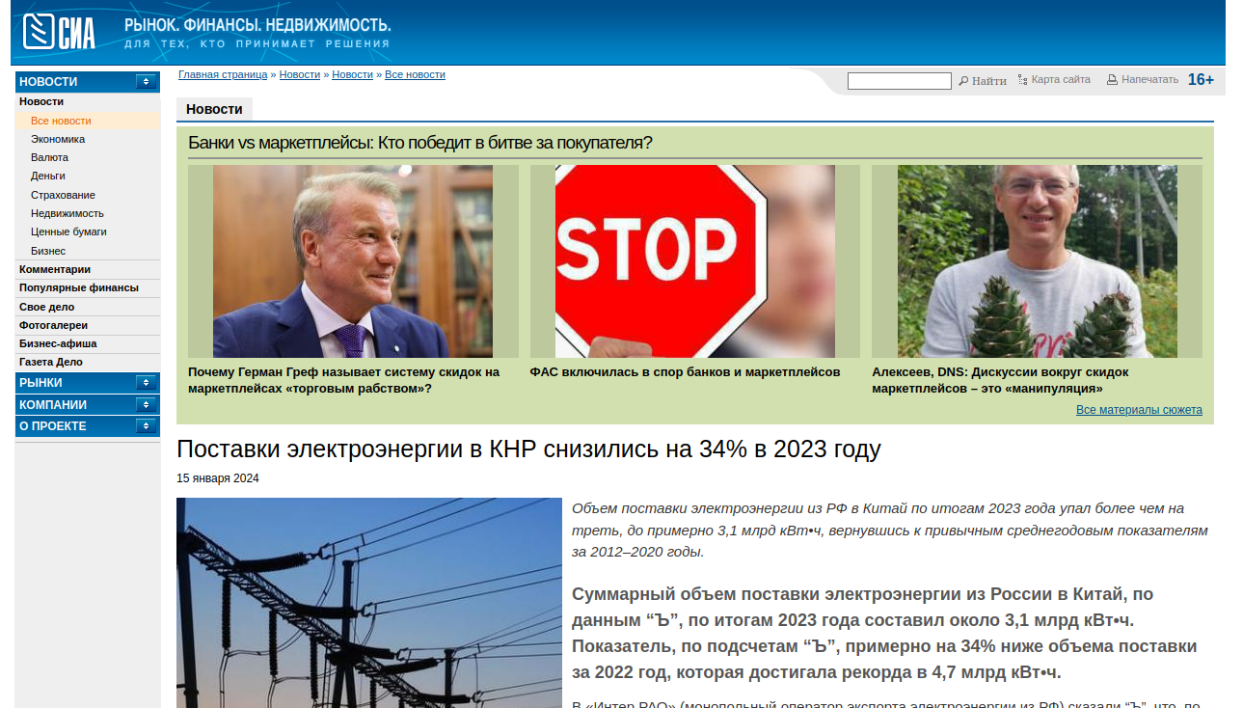Select Свое дело in the sidebar
This screenshot has height=708, width=1243.
point(46,307)
